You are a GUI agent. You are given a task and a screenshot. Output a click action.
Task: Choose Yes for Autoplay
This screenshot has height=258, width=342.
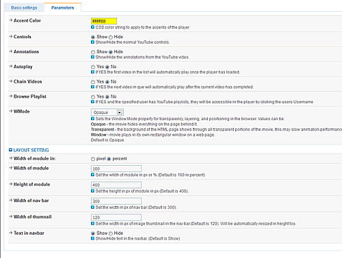pos(93,67)
